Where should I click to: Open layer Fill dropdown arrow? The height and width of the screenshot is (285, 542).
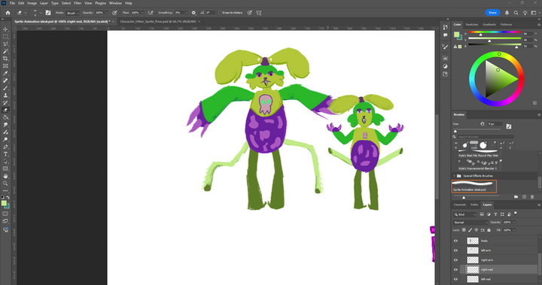514,230
